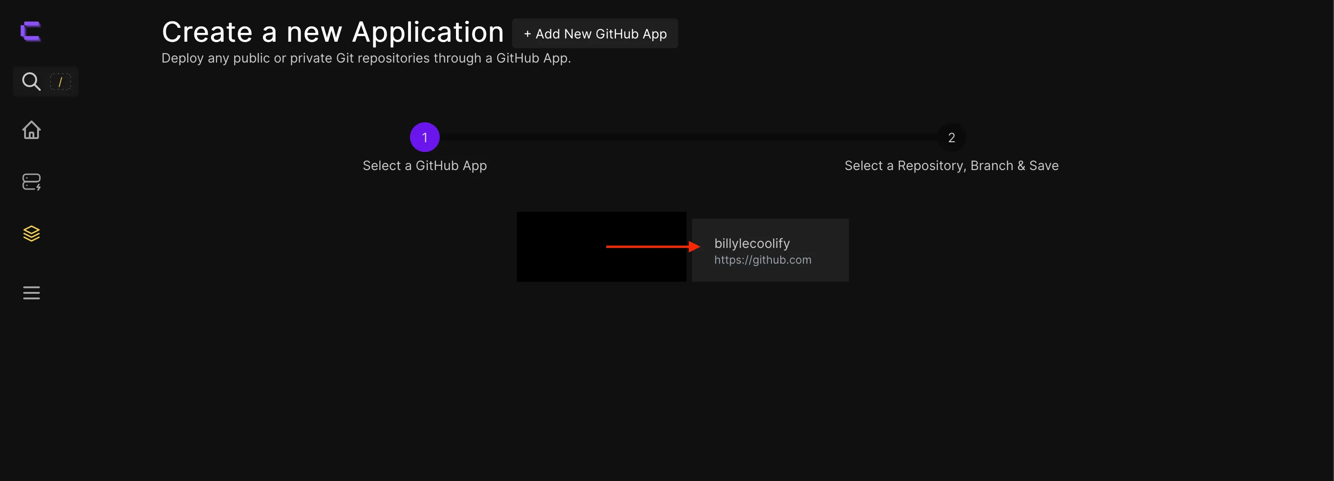Image resolution: width=1334 pixels, height=481 pixels.
Task: Click the https://github.com text on card
Action: point(762,259)
